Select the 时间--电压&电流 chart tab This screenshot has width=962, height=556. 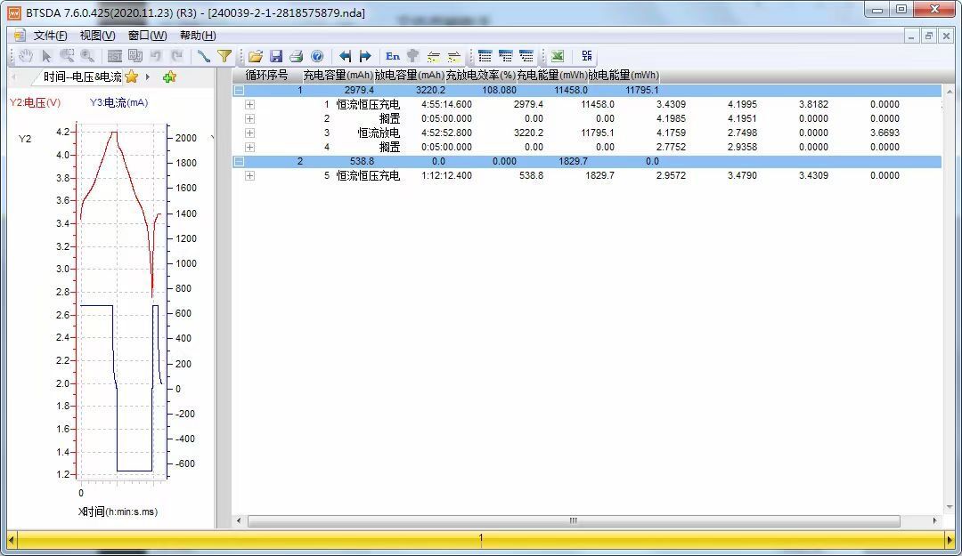click(x=82, y=77)
